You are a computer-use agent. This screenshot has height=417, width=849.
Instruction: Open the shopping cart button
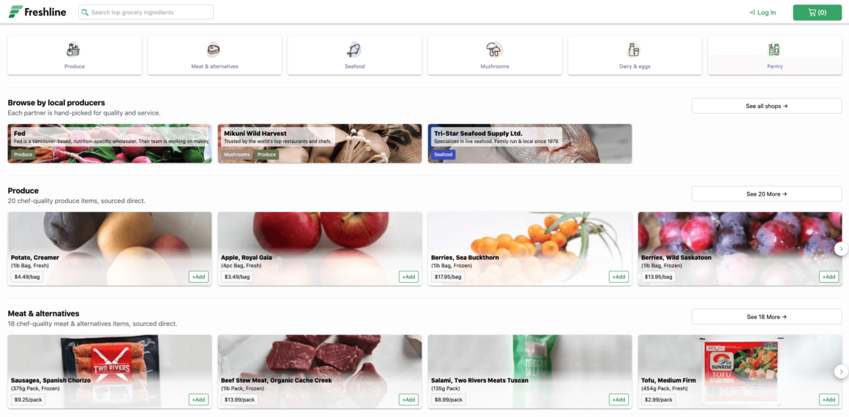(817, 12)
